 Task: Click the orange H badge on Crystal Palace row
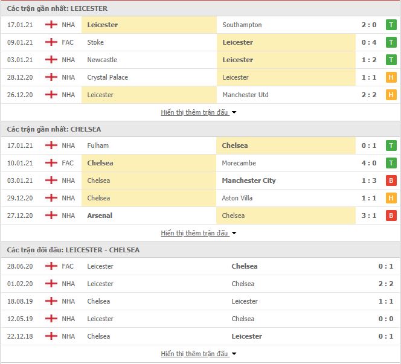click(391, 77)
